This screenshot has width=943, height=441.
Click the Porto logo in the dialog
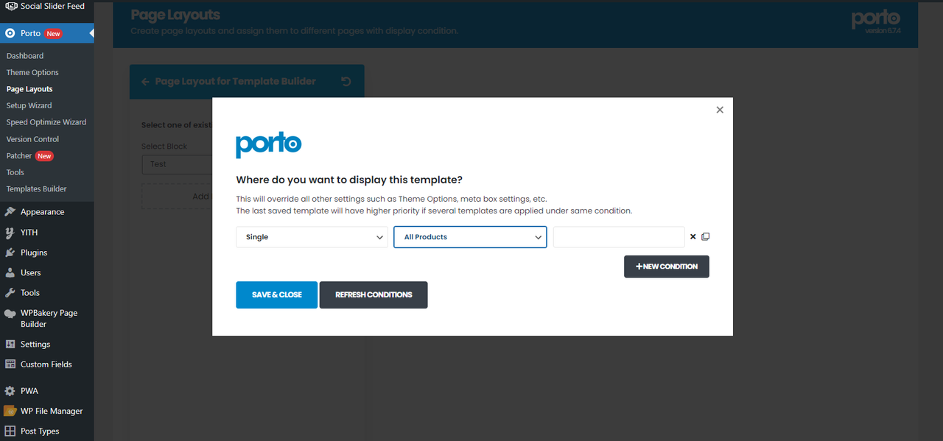tap(269, 144)
